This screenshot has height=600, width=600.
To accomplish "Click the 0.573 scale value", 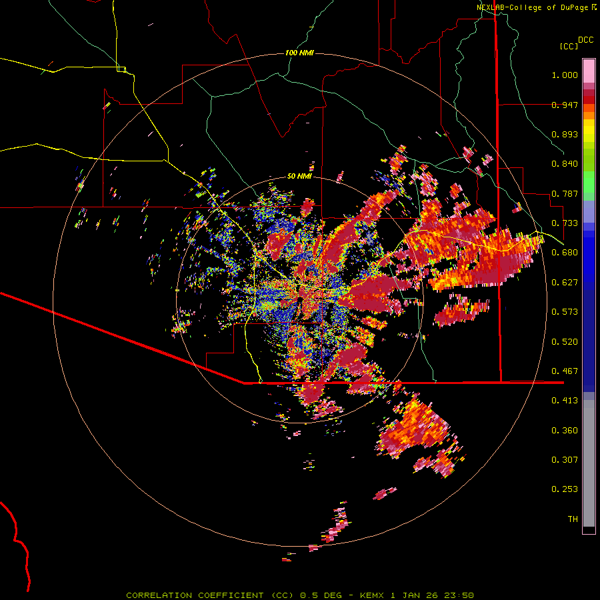I will pos(565,312).
